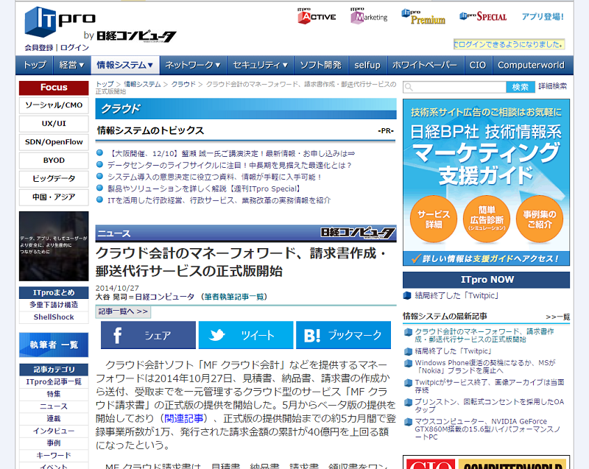Open 大阪開催、12/10 topic link
Viewport: 589px width, 469px height.
tap(231, 154)
